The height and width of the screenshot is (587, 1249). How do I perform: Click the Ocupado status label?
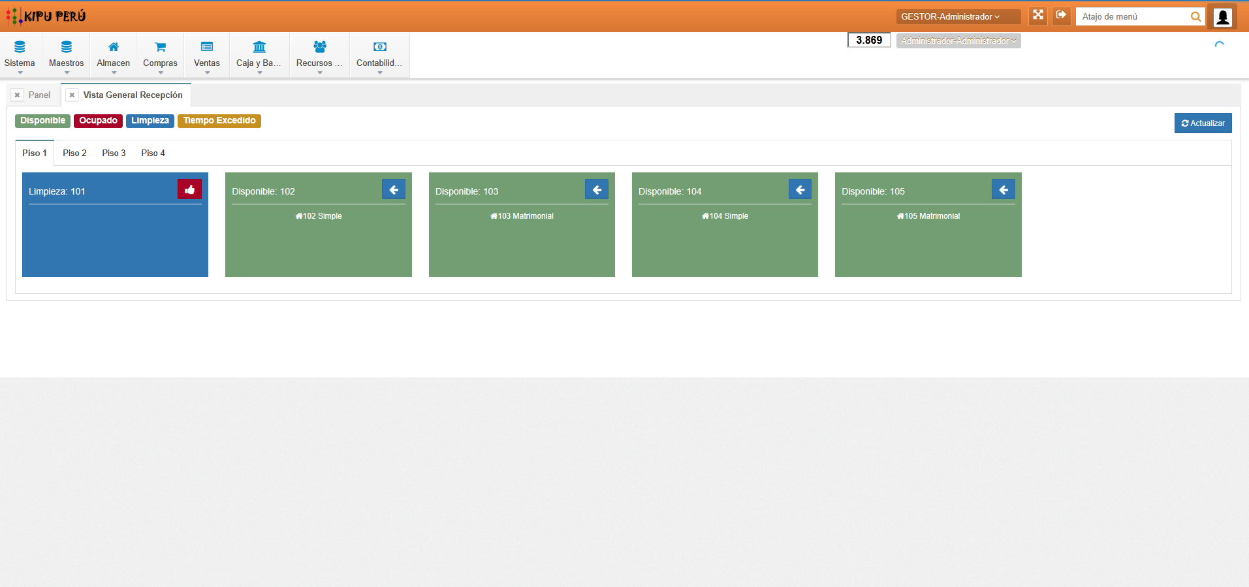coord(98,121)
